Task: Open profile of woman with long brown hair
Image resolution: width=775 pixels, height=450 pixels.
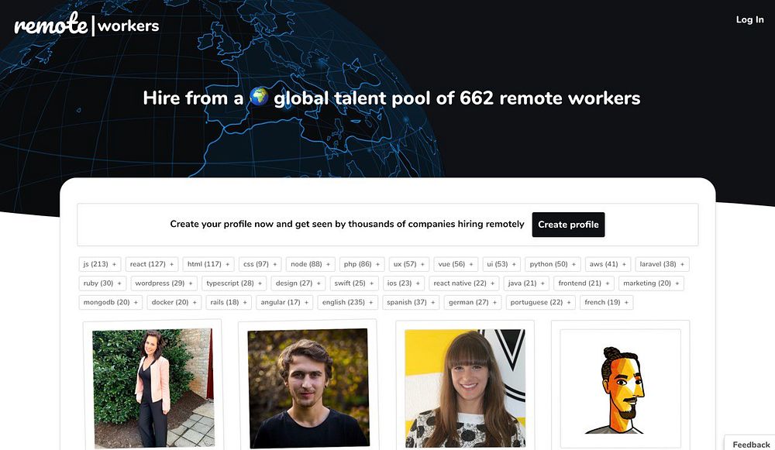Action: tap(465, 388)
